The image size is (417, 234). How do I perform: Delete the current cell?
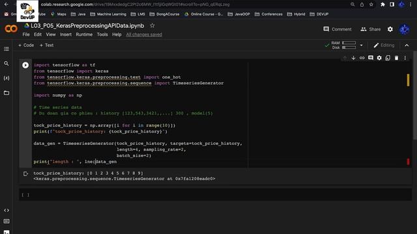click(x=397, y=58)
